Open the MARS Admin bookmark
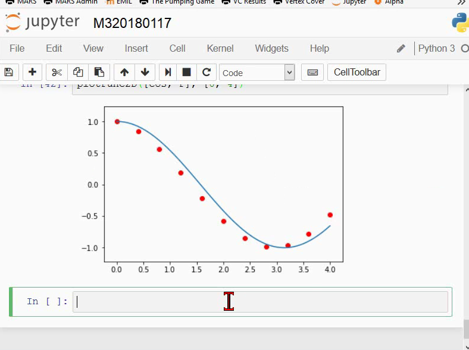Viewport: 469px width, 350px height. (x=71, y=2)
